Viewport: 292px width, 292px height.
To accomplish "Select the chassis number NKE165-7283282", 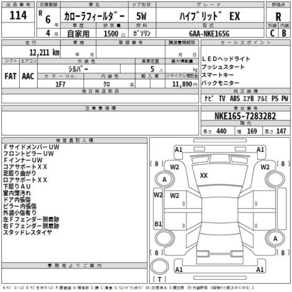I will point(245,116).
